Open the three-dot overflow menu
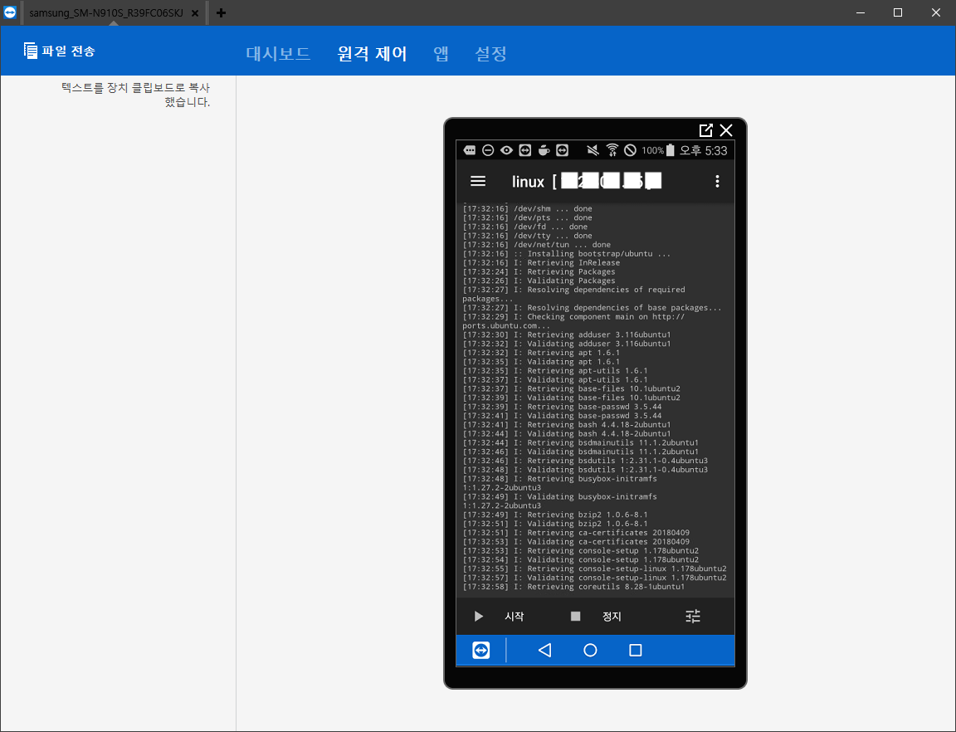The image size is (956, 732). coord(717,181)
